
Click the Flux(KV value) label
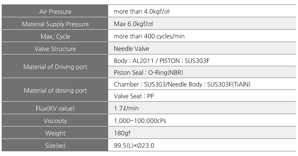[55, 108]
